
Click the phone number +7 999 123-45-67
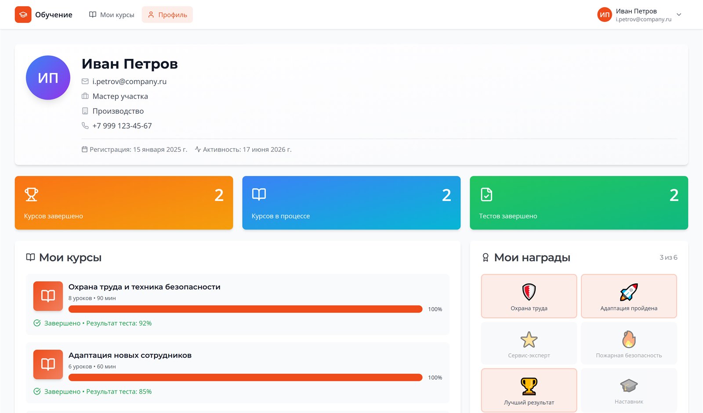pos(122,126)
